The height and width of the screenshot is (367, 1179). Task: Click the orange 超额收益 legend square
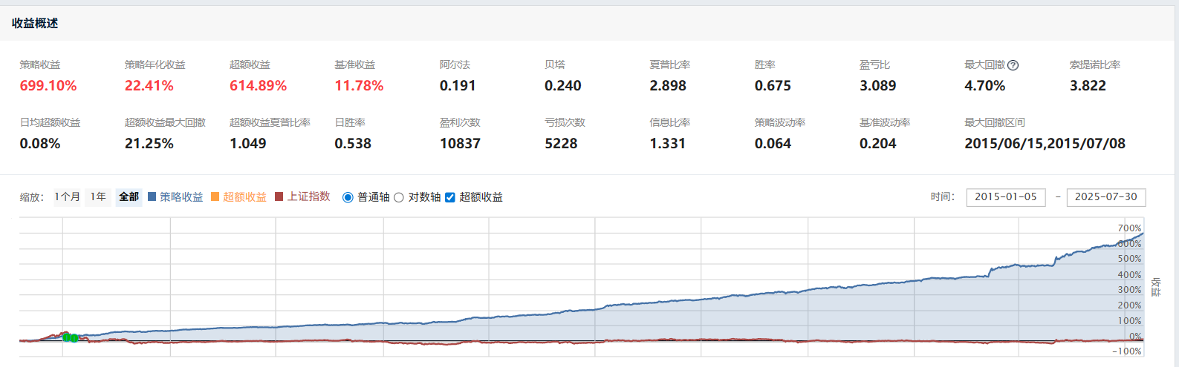point(215,197)
